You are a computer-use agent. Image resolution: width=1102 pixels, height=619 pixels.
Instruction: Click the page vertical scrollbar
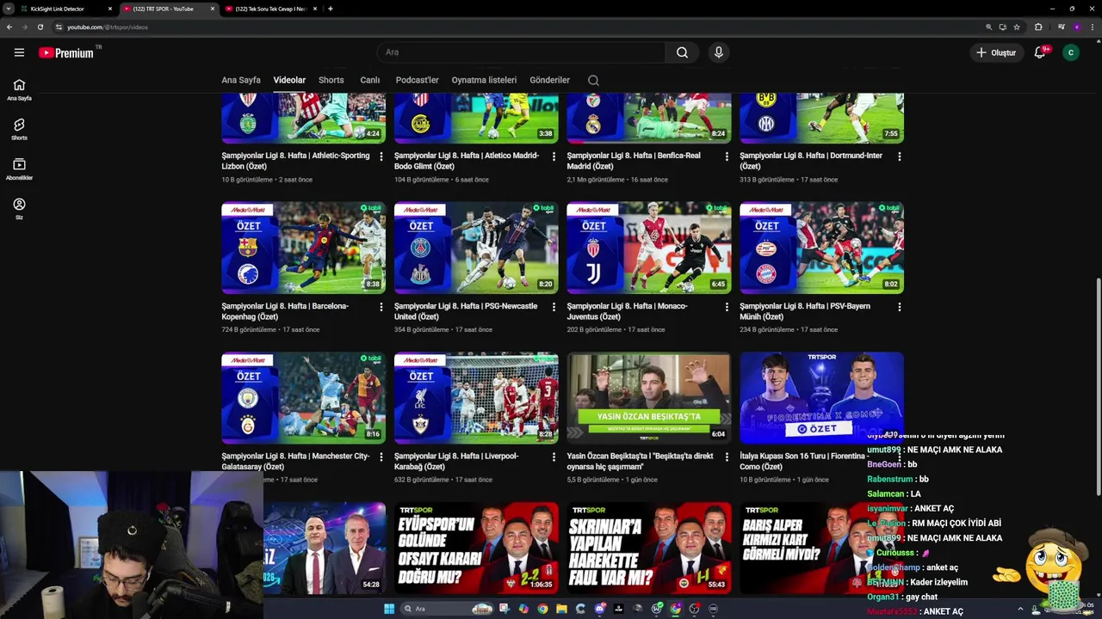point(1098,387)
